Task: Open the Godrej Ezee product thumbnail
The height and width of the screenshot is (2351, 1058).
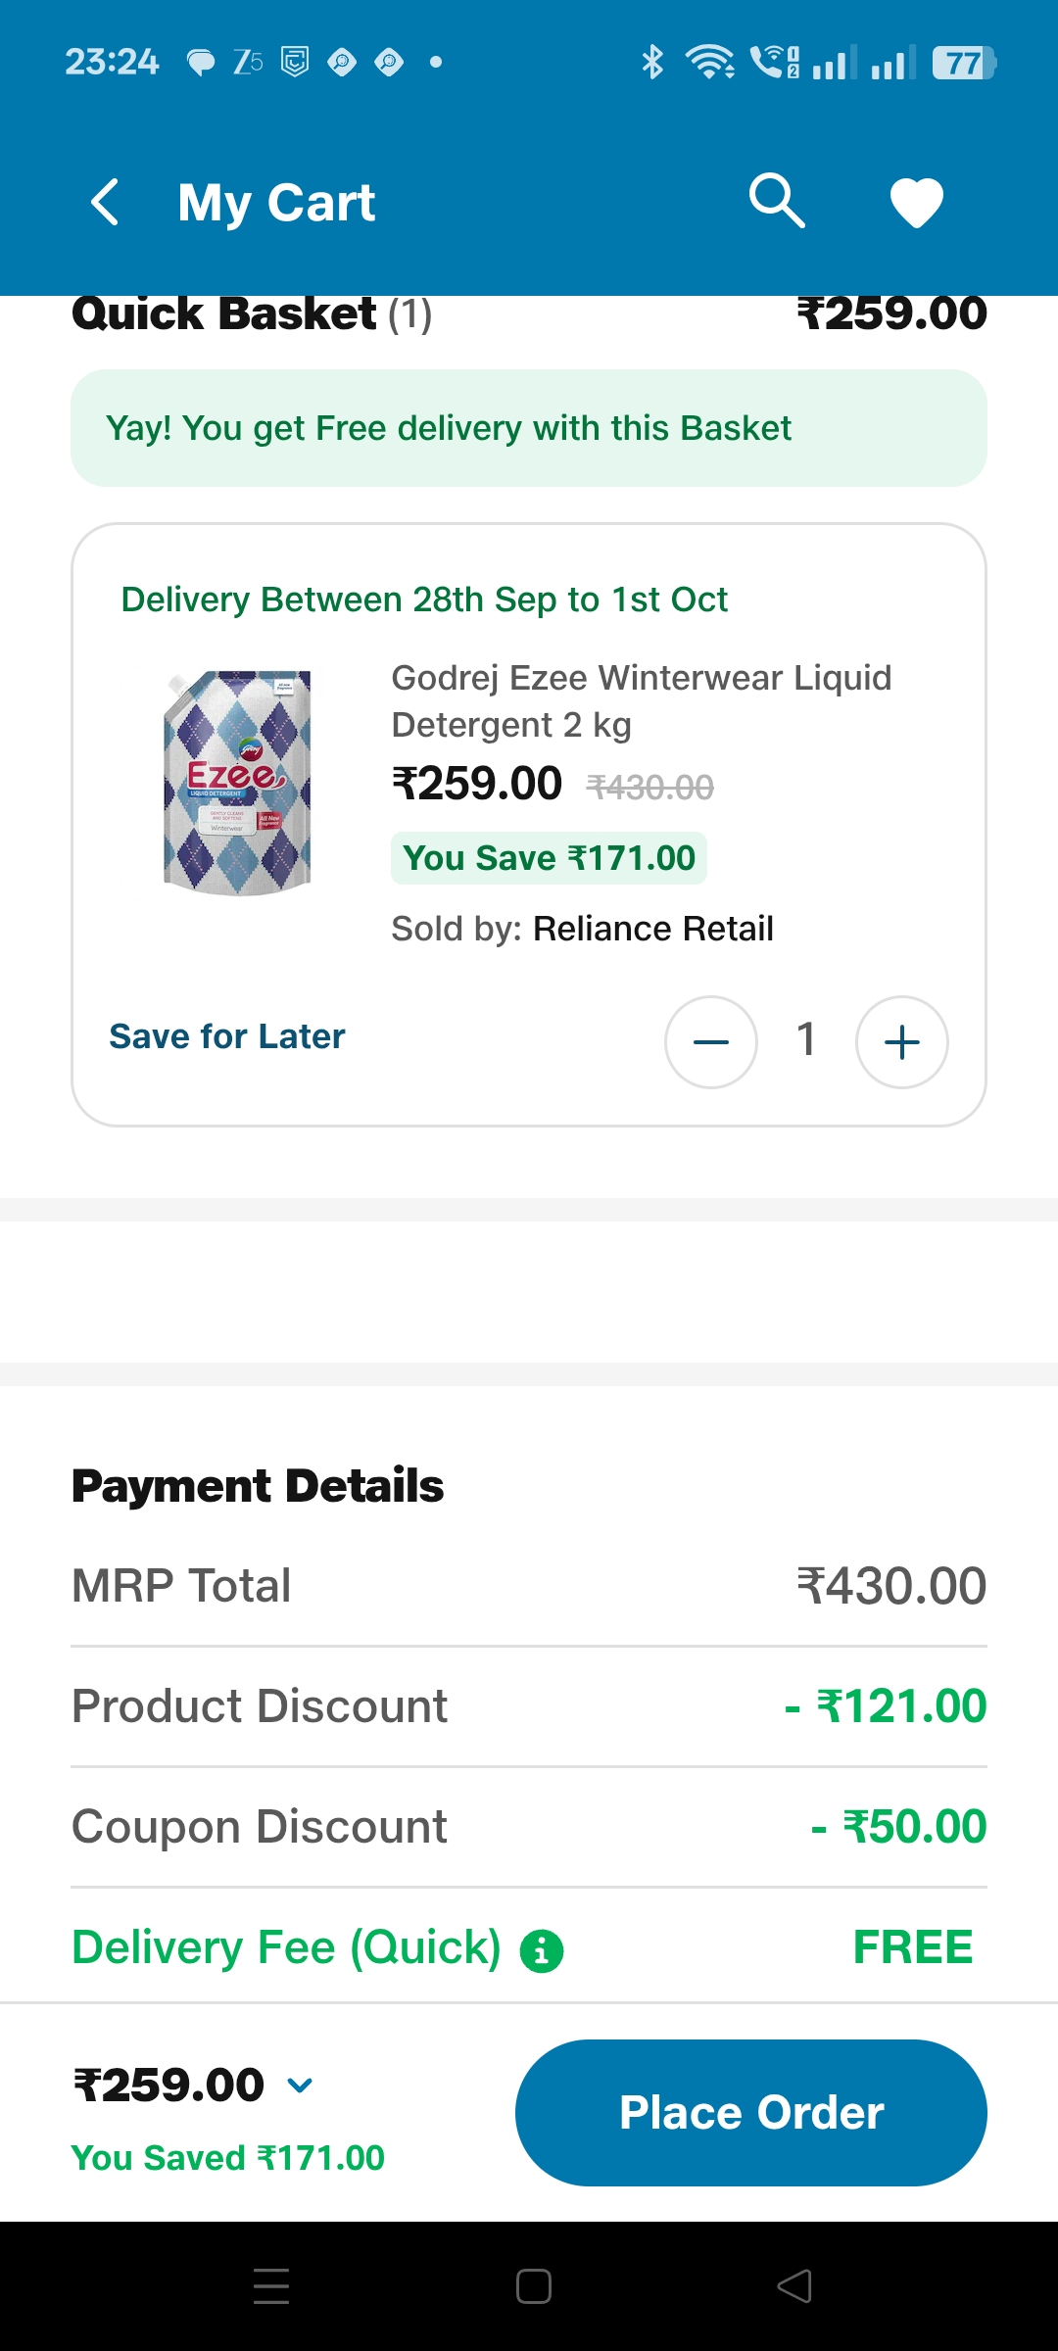Action: (x=237, y=783)
